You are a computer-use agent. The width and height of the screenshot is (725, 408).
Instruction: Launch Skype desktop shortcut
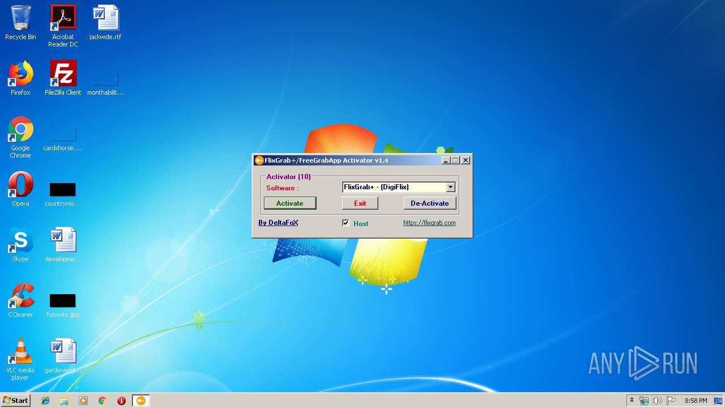[20, 245]
